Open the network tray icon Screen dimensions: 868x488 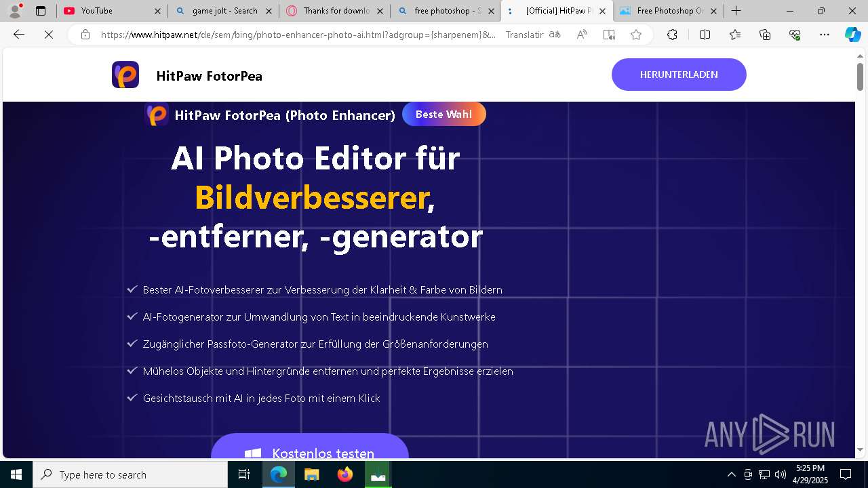coord(764,474)
